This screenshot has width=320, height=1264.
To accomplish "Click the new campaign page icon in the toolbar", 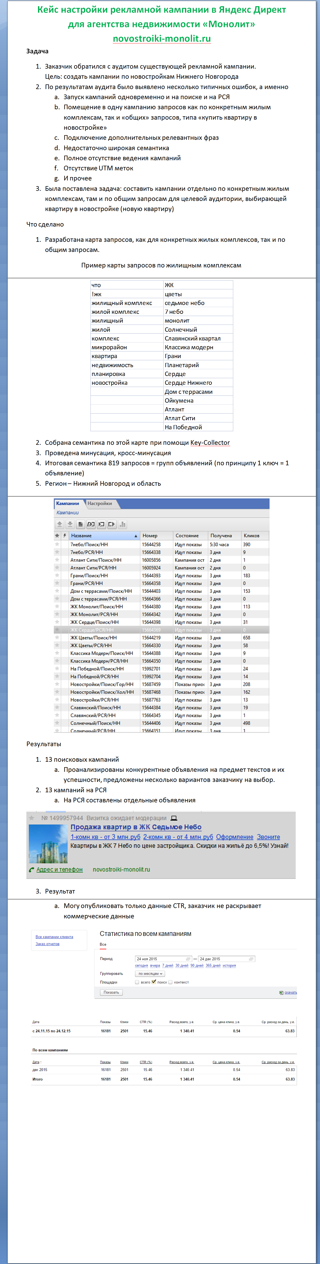I will 80,524.
